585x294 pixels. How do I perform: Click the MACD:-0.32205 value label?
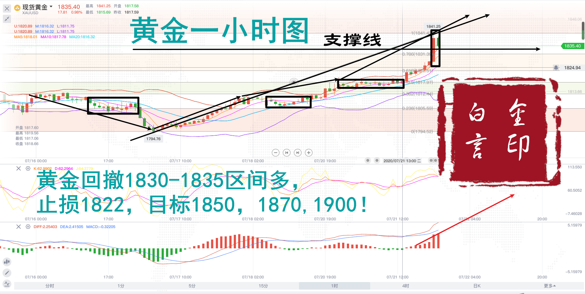click(x=101, y=227)
